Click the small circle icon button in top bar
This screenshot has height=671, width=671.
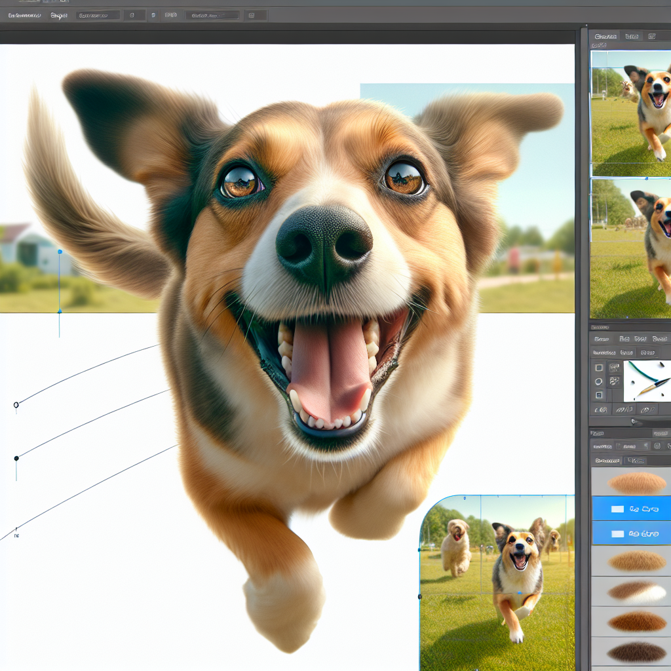(132, 16)
